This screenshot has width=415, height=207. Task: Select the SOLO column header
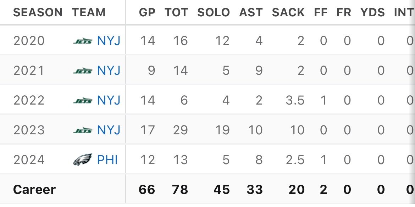[x=214, y=13]
